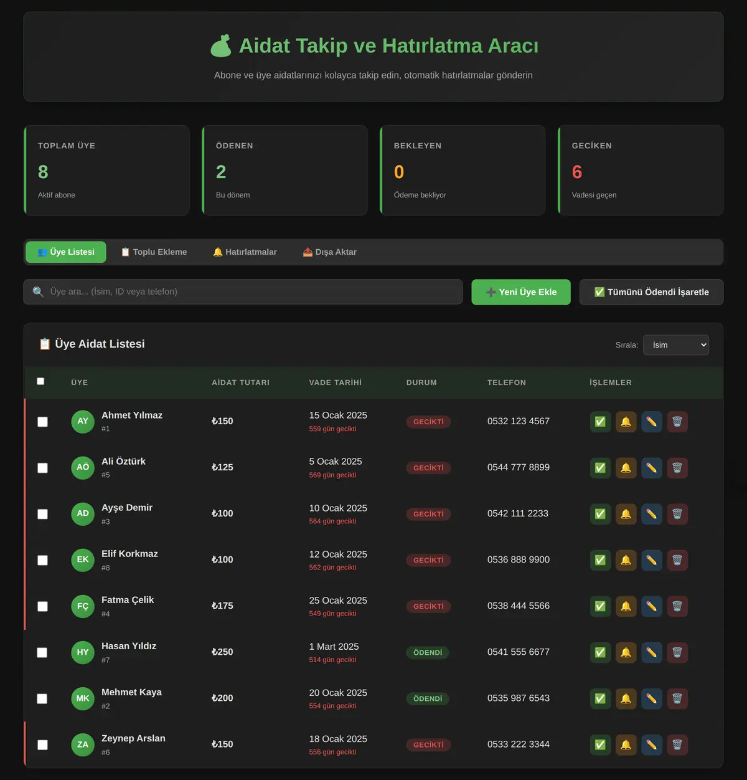This screenshot has height=780, width=747.
Task: Click Tümünü Ödendi İşaretle button
Action: (x=651, y=292)
